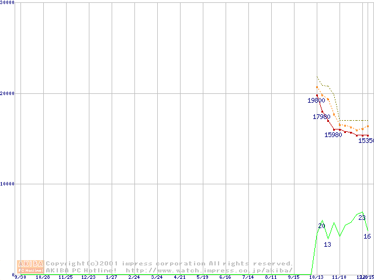This screenshot has width=374, height=280.
Task: Click the 20000 y-axis label
Action: pyautogui.click(x=7, y=93)
